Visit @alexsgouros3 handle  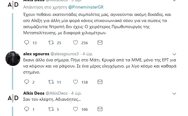pos(65,54)
